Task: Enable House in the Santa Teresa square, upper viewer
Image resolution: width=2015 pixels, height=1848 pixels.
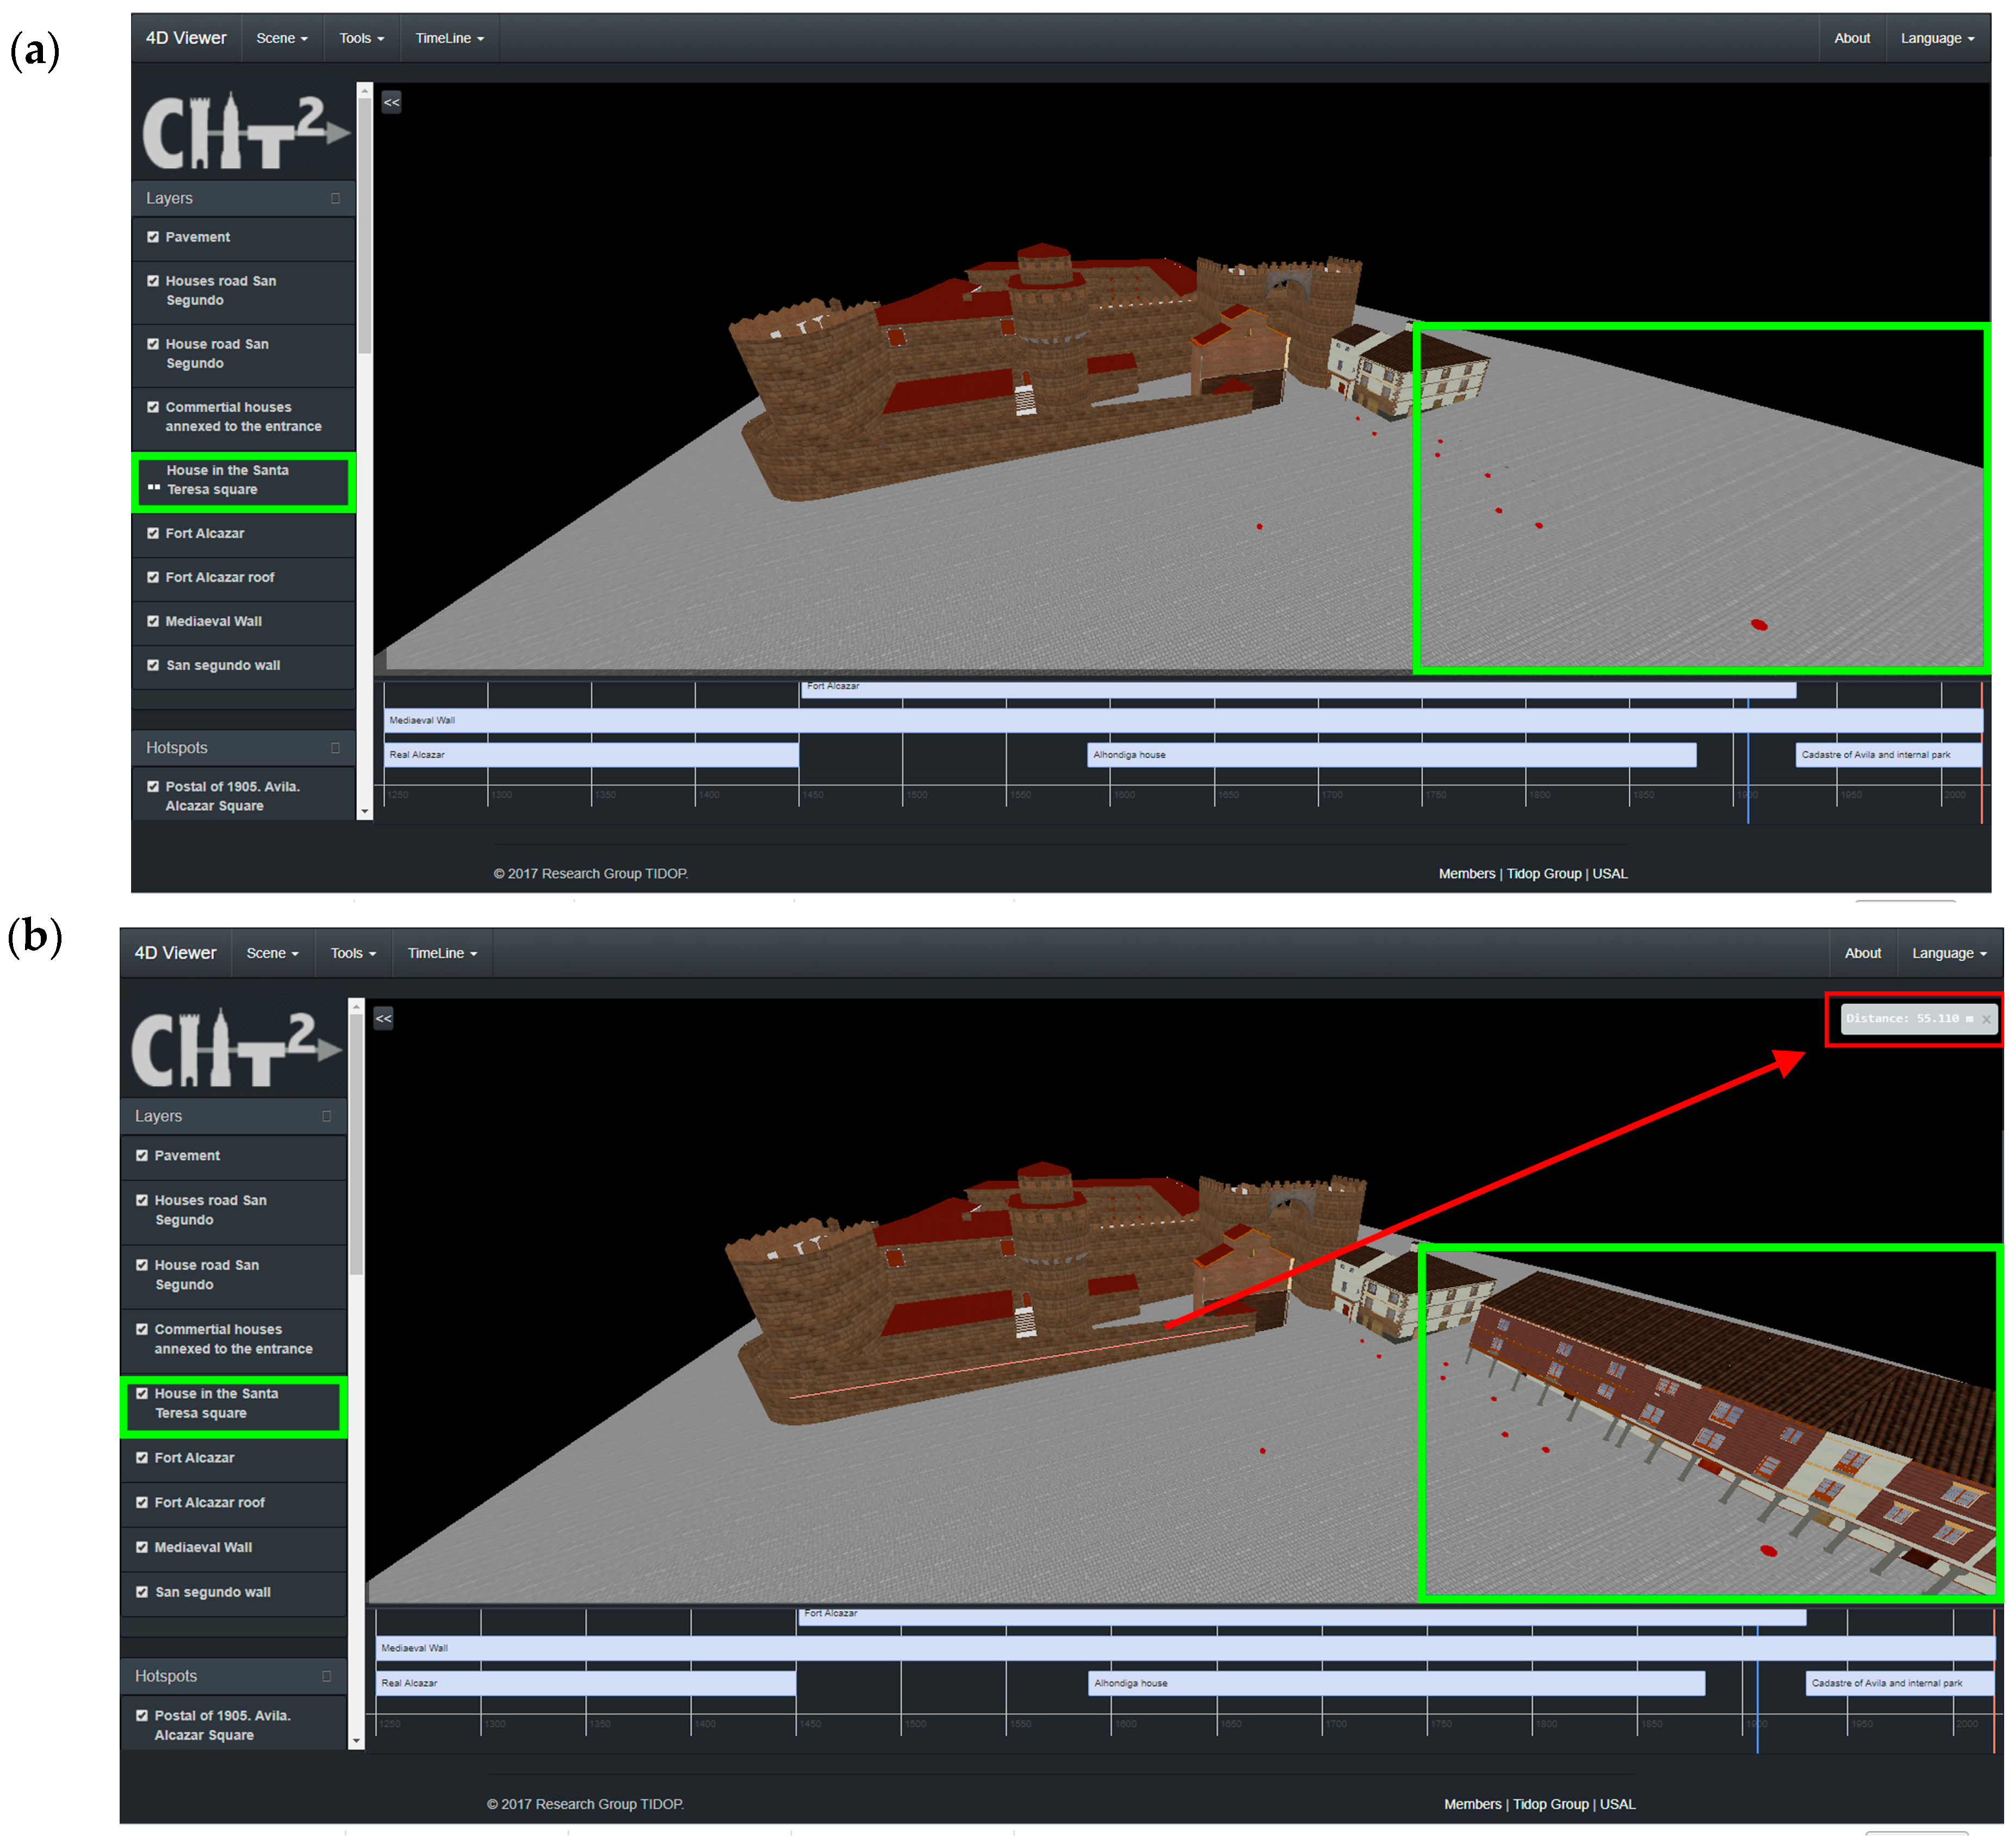Action: pos(154,488)
